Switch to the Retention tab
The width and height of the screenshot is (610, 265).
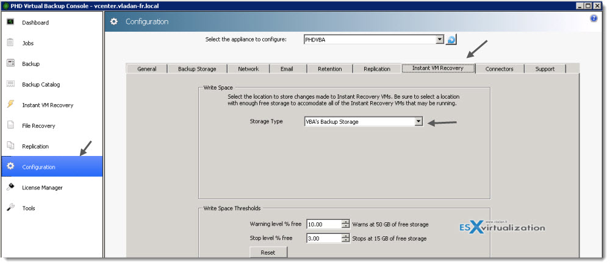click(330, 69)
